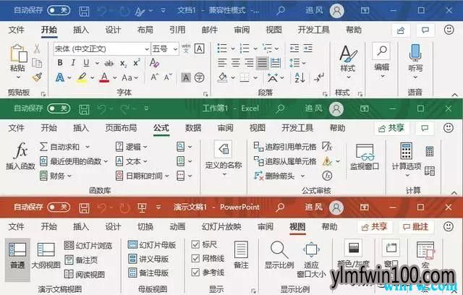Toggle Bold formatting in Word
The height and width of the screenshot is (295, 463).
pyautogui.click(x=60, y=63)
